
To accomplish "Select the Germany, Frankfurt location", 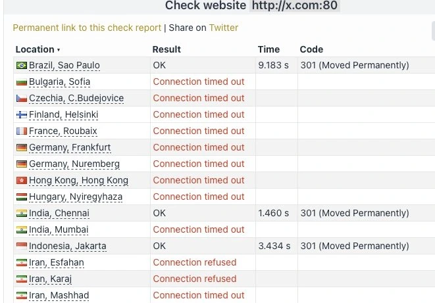I will click(x=70, y=148).
